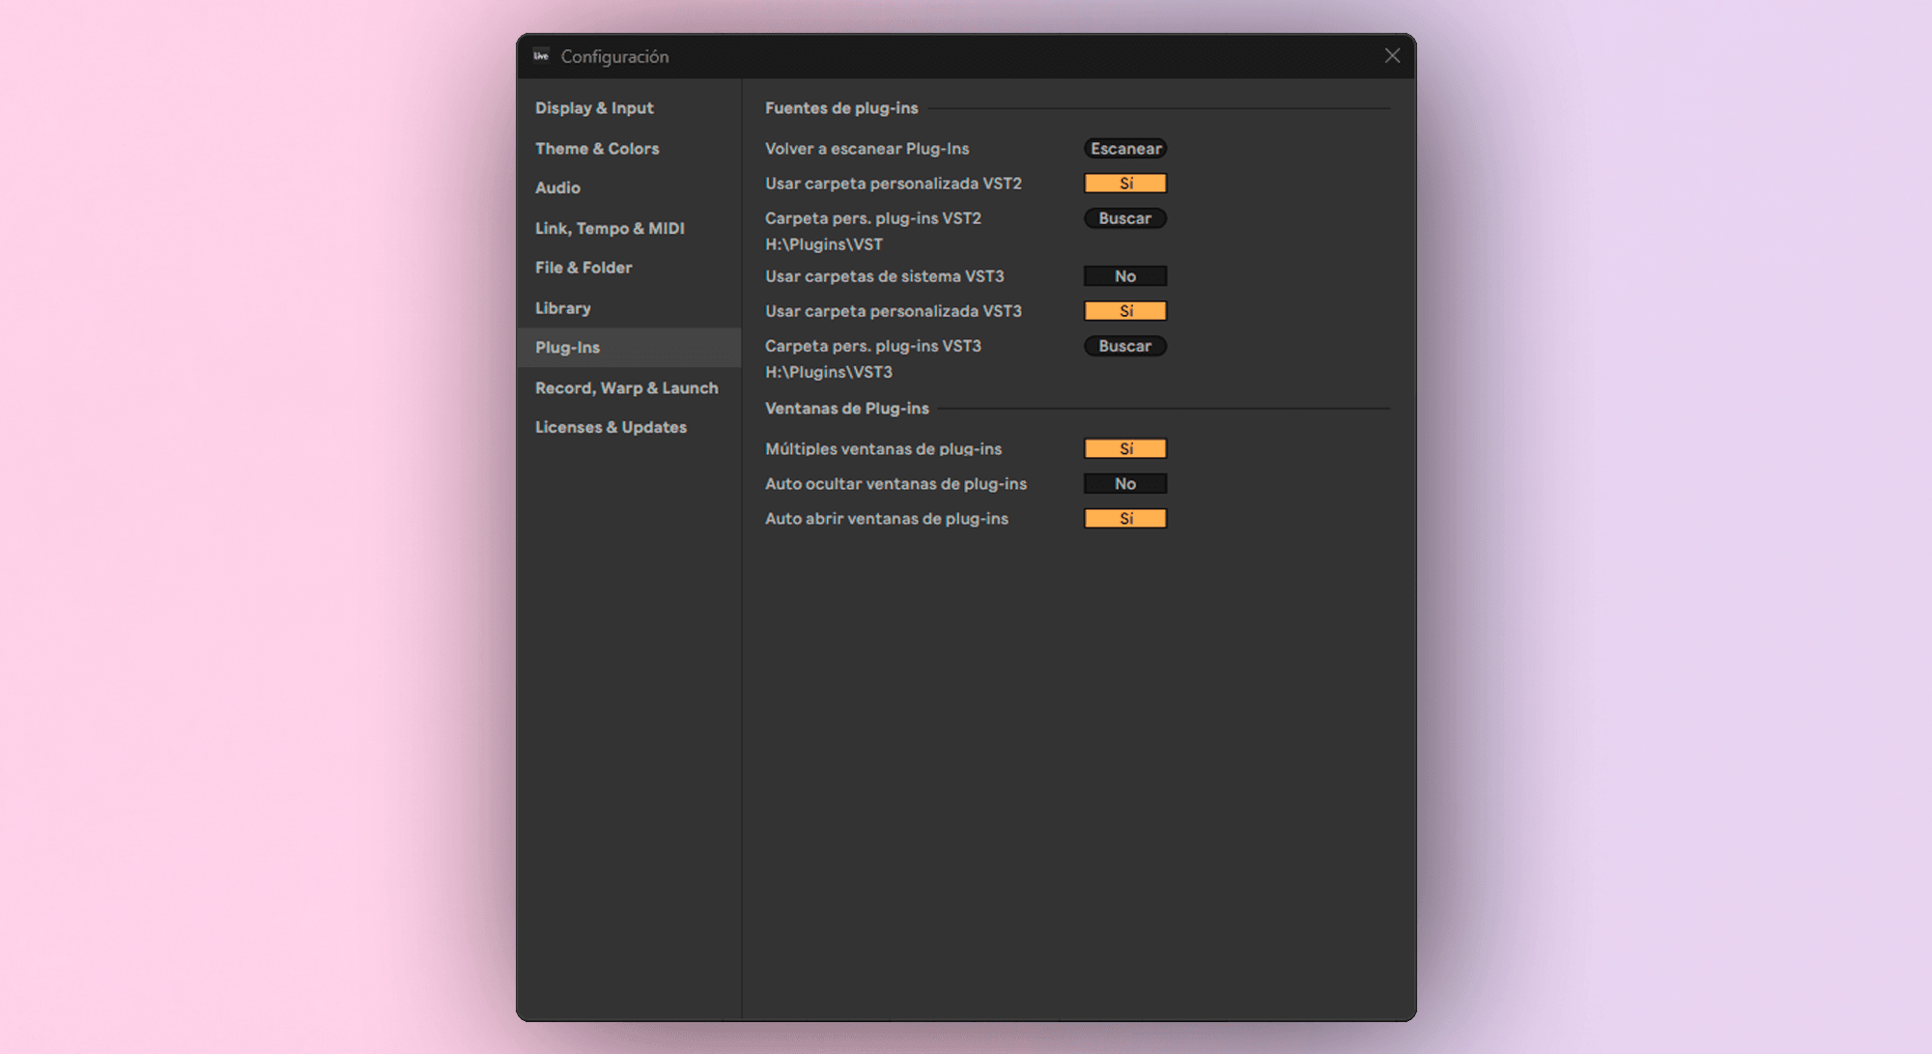Image resolution: width=1932 pixels, height=1054 pixels.
Task: Open the Library settings tab
Action: pos(563,308)
